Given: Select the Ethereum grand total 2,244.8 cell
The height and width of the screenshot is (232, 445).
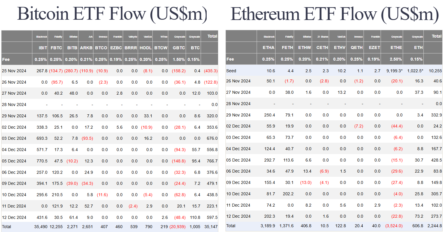Looking at the screenshot, I should click(435, 226).
